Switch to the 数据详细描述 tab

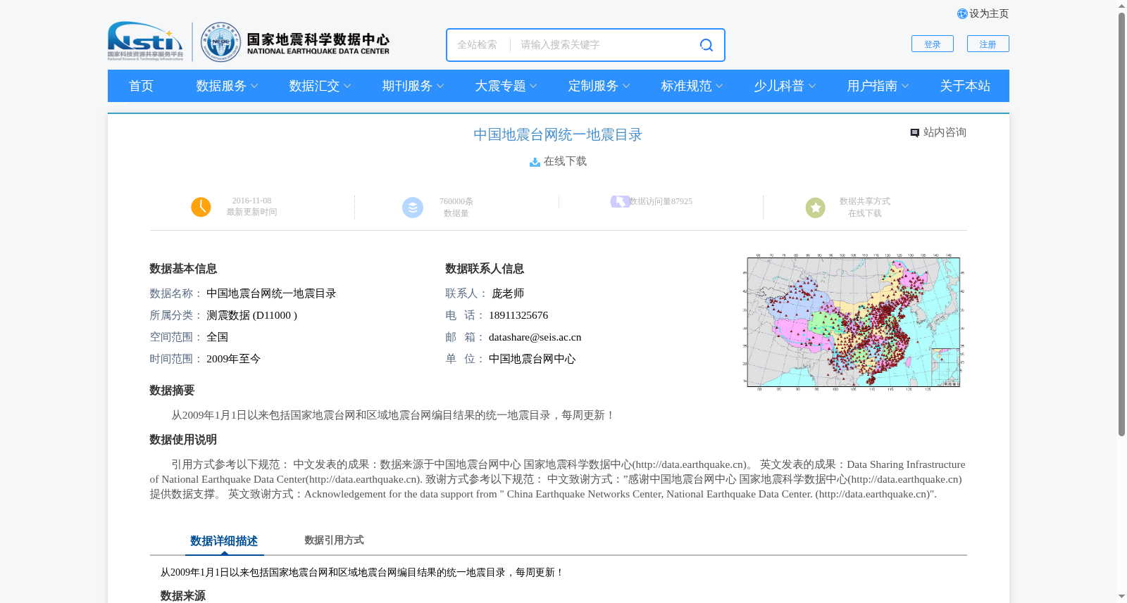point(224,541)
